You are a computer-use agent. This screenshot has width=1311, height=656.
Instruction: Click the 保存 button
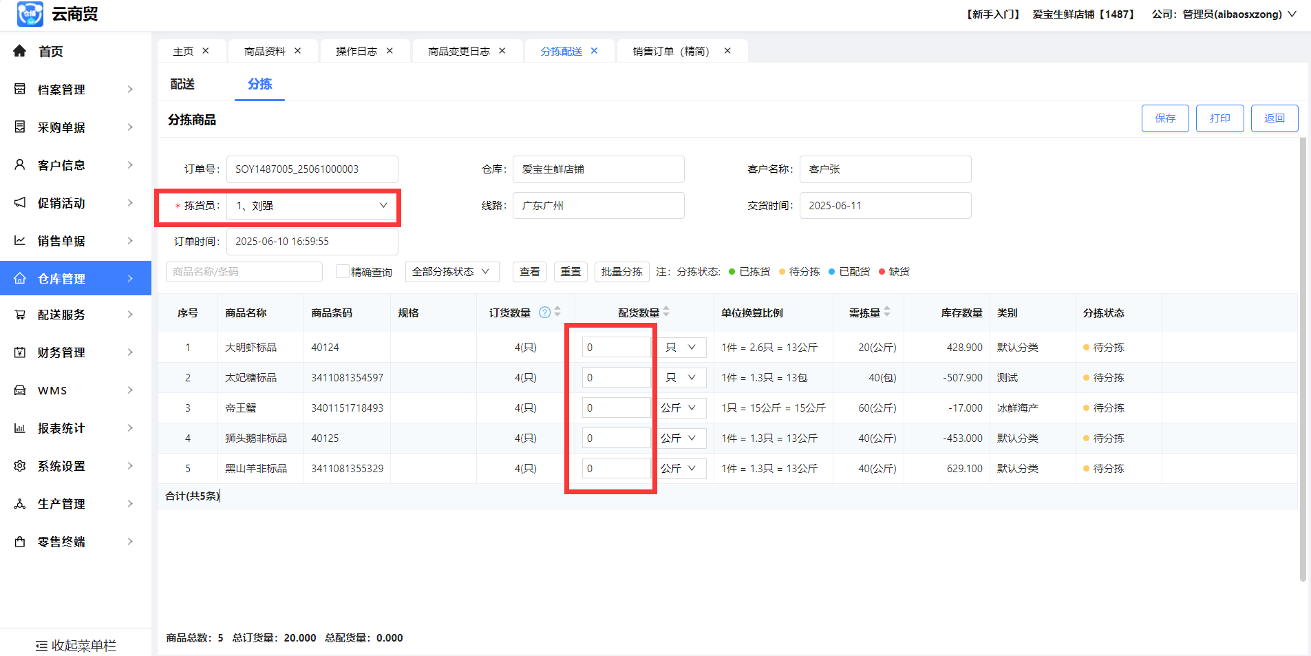point(1164,118)
